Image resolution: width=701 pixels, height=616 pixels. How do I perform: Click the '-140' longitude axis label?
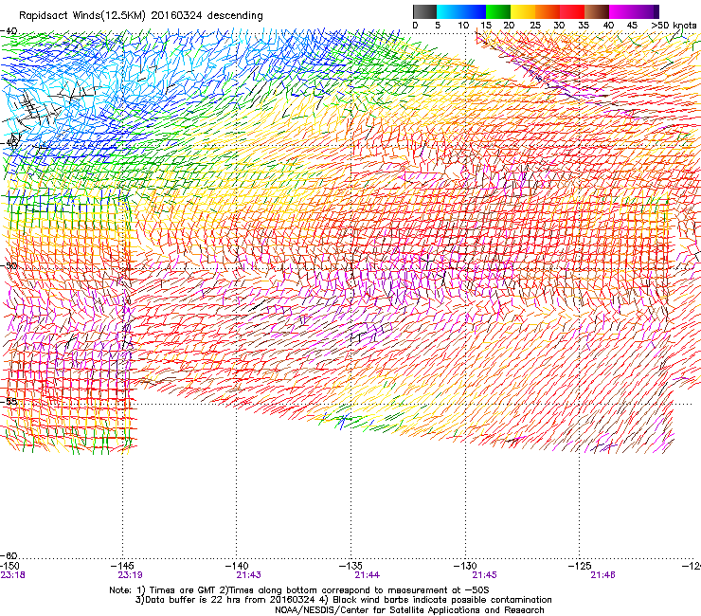click(x=237, y=566)
